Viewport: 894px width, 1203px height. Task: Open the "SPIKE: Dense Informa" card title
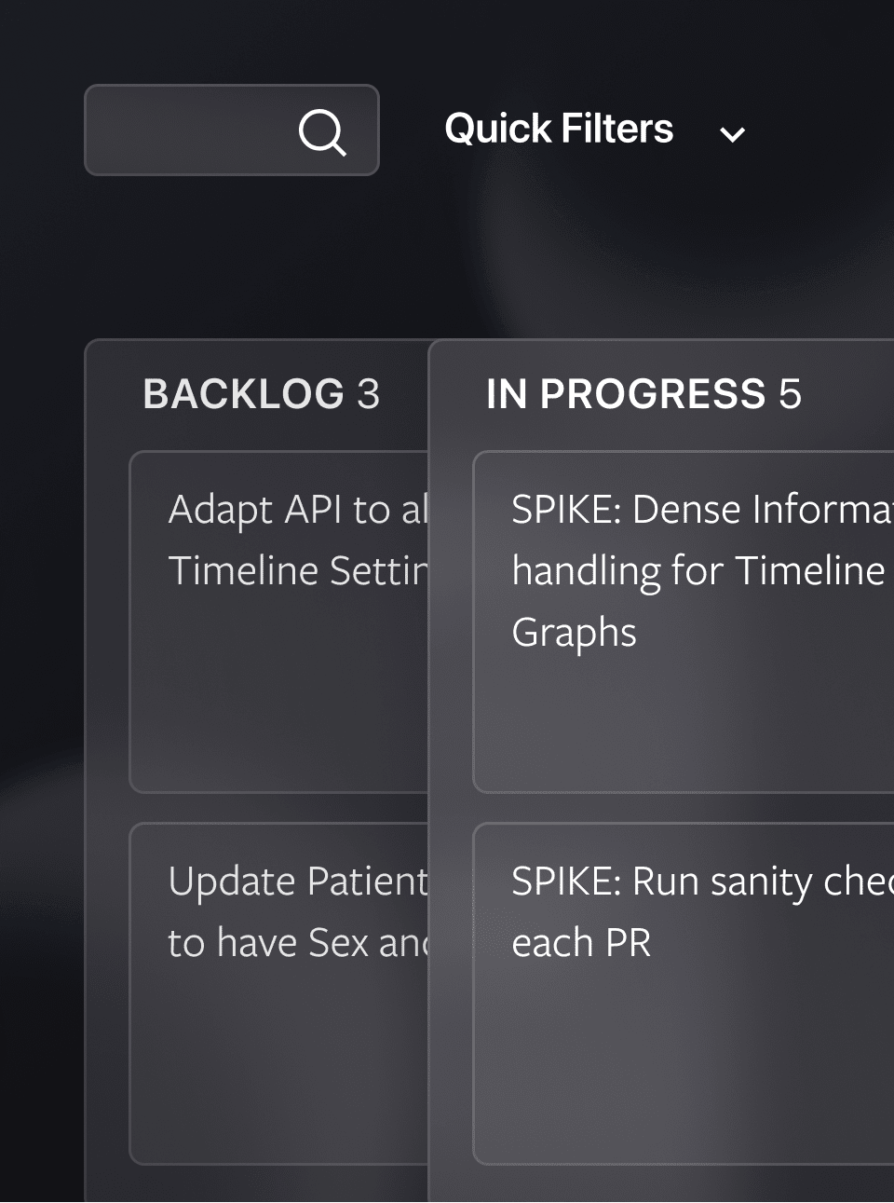(700, 510)
